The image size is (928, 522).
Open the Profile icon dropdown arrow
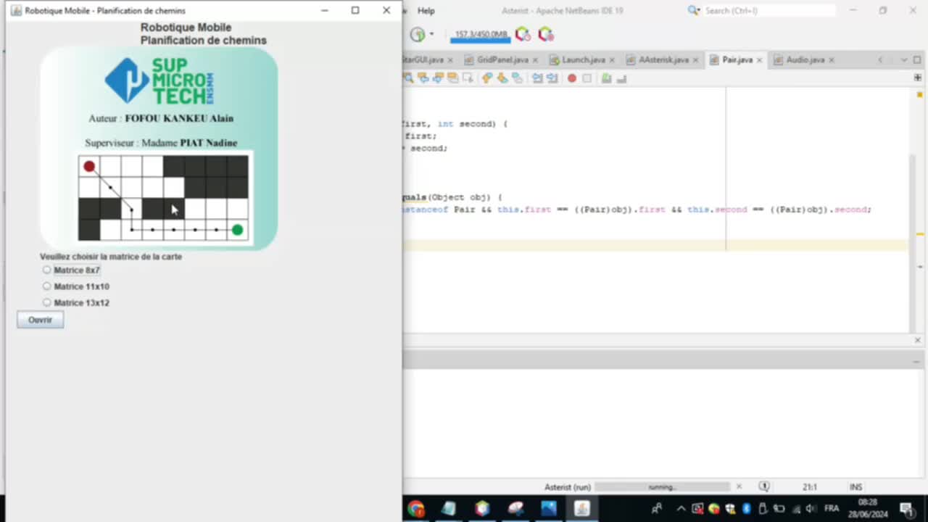click(x=431, y=34)
